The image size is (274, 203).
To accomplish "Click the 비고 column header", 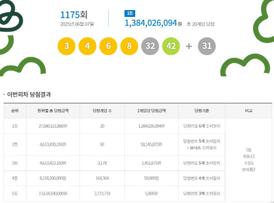I will (249, 111).
